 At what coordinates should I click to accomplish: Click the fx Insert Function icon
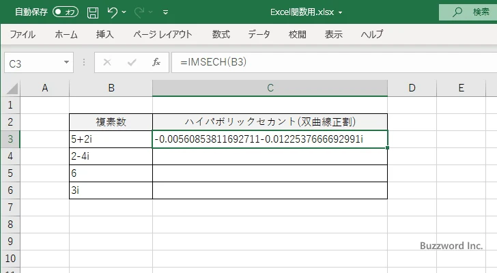(x=156, y=62)
